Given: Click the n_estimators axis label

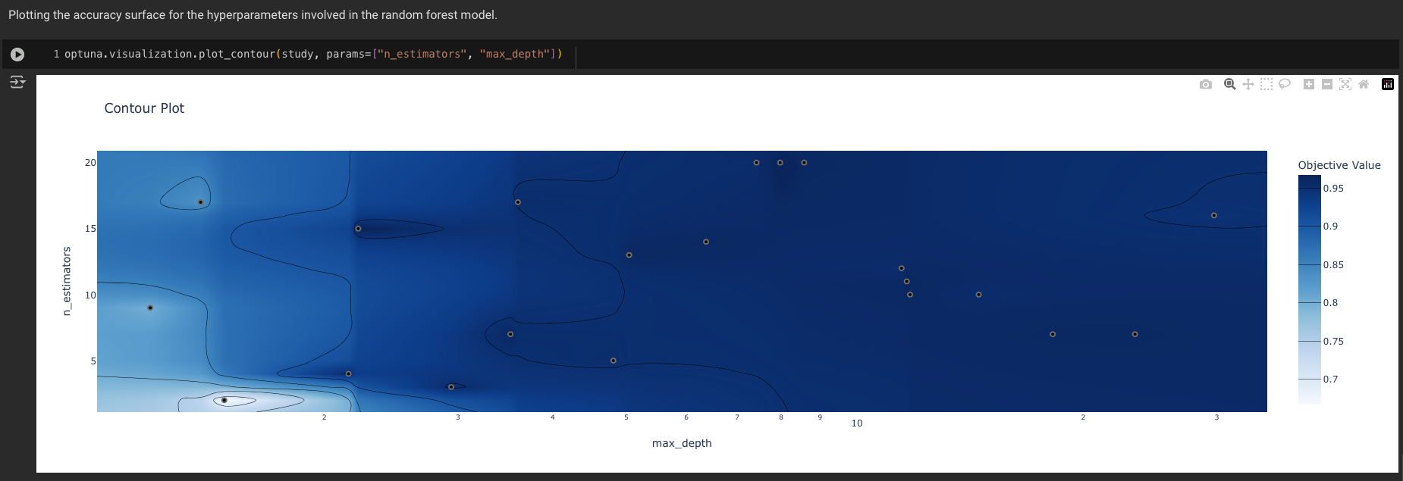Looking at the screenshot, I should [x=67, y=281].
